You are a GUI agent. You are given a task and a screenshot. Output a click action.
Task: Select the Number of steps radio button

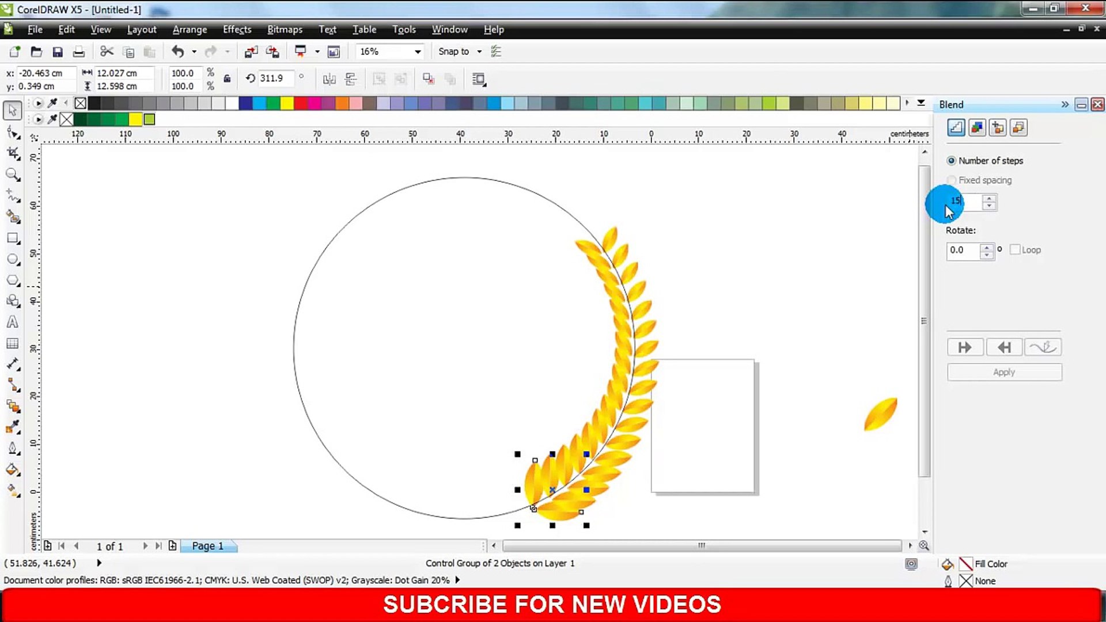952,160
